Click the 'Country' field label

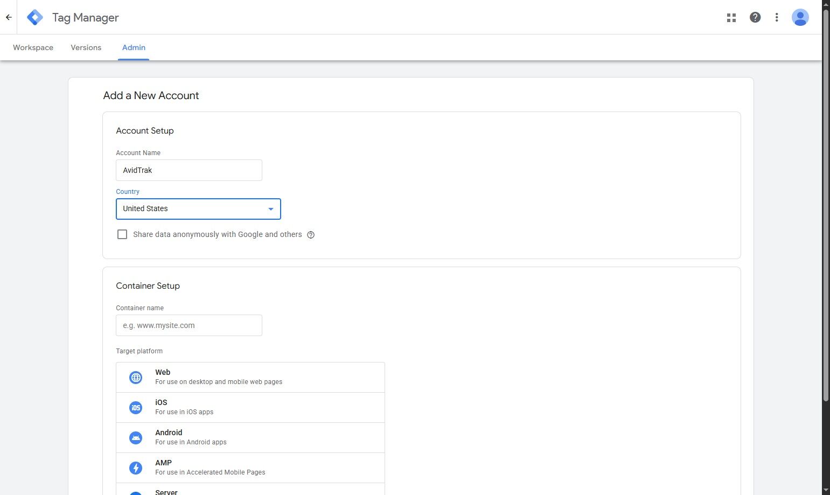[128, 192]
